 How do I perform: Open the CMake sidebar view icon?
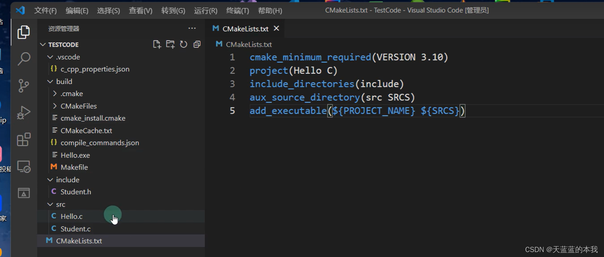tap(23, 193)
